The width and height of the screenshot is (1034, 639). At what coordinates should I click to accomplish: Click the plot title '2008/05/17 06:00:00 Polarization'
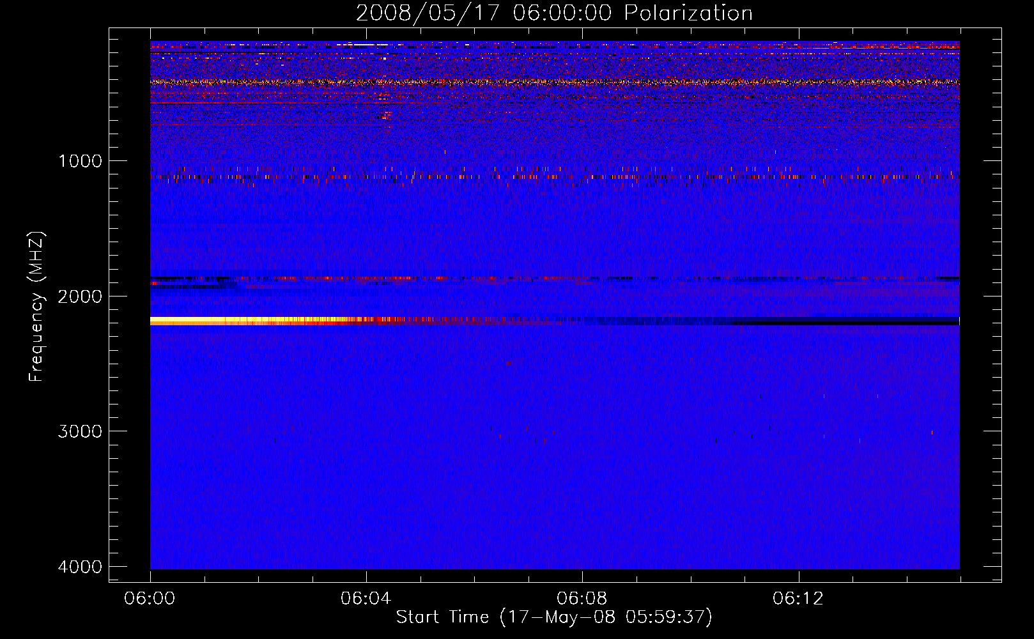click(554, 13)
